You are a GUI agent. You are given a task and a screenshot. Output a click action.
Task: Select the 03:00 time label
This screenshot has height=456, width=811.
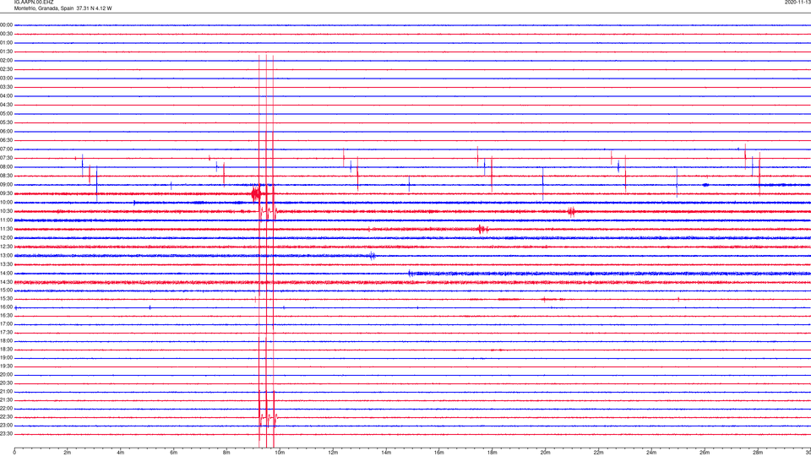point(6,78)
